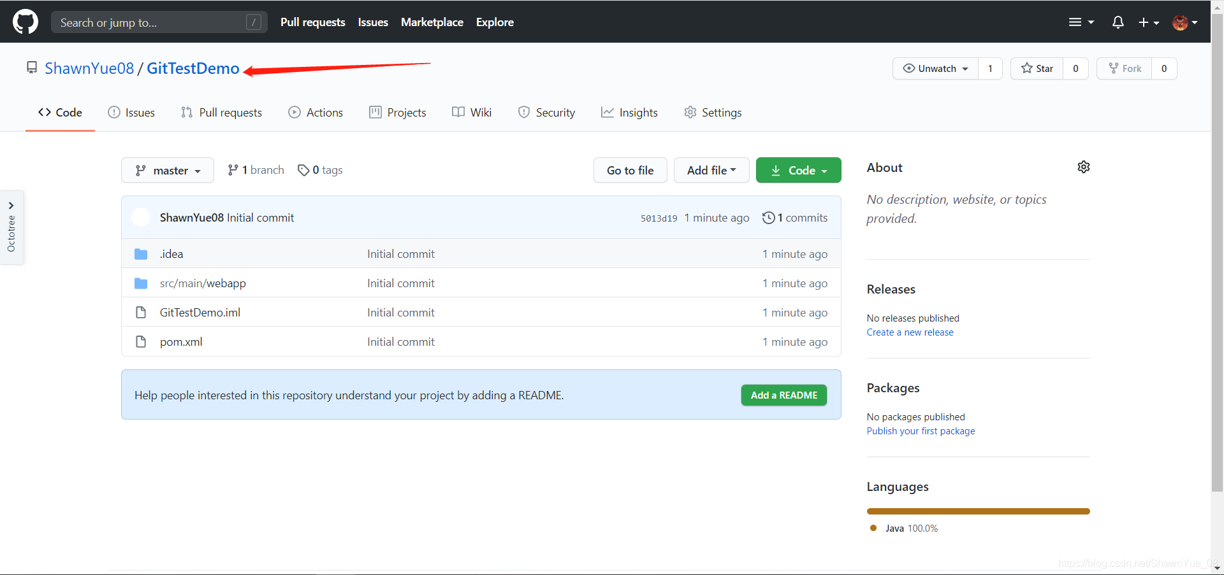Switch to the Projects tab
The width and height of the screenshot is (1224, 575).
coord(398,113)
